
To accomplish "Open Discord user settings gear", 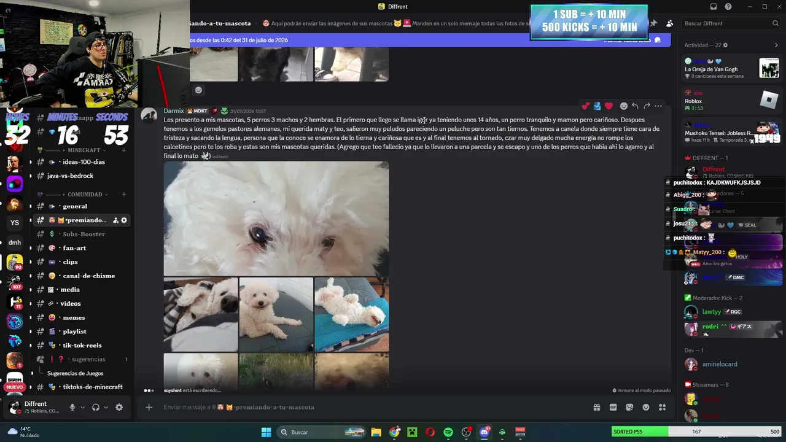I will pyautogui.click(x=119, y=407).
